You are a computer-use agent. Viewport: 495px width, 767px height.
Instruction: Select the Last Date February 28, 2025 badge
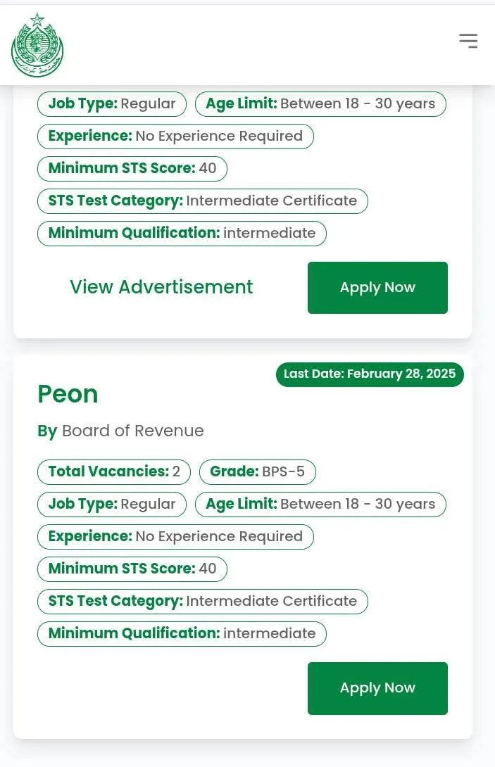pos(370,374)
